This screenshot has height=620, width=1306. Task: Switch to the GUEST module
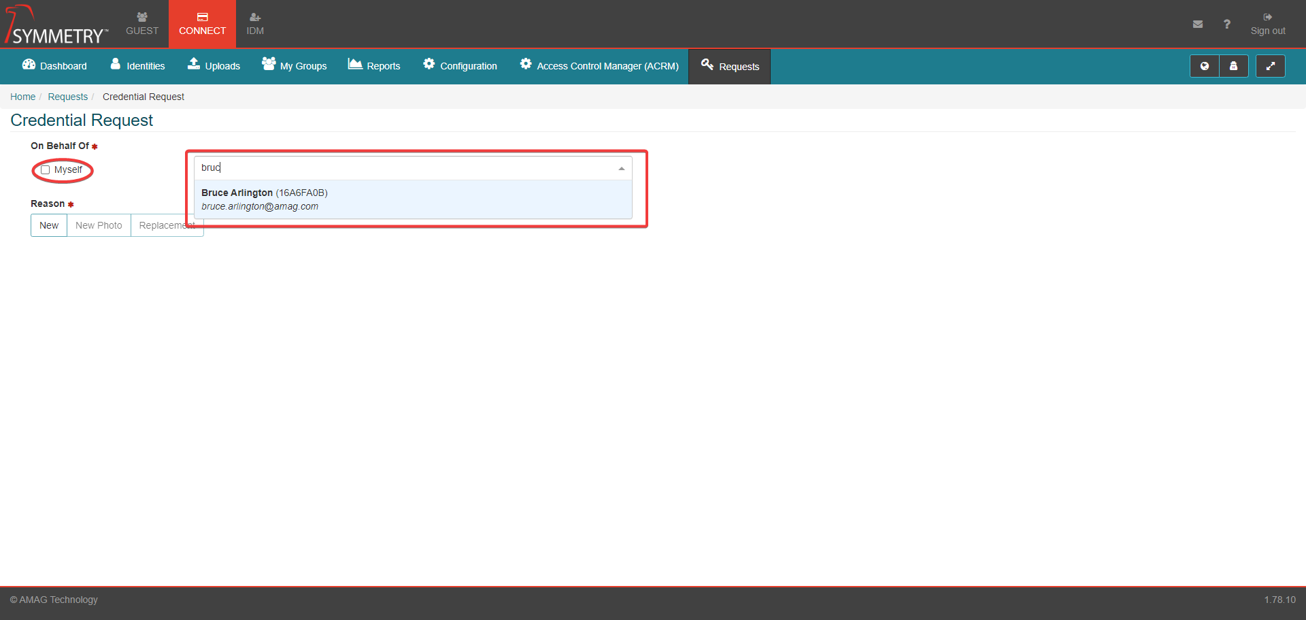point(142,24)
